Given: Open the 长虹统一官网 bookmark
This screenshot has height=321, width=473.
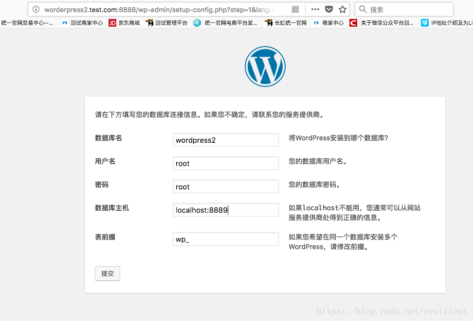Looking at the screenshot, I should tap(285, 23).
